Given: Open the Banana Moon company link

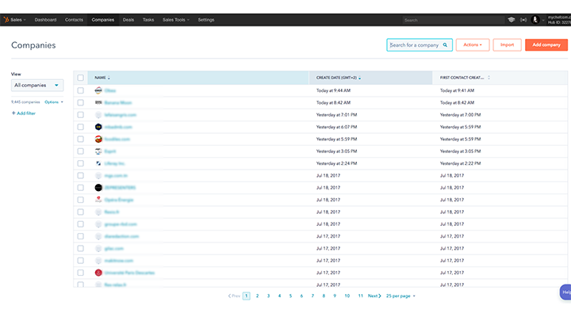Looking at the screenshot, I should tap(118, 103).
